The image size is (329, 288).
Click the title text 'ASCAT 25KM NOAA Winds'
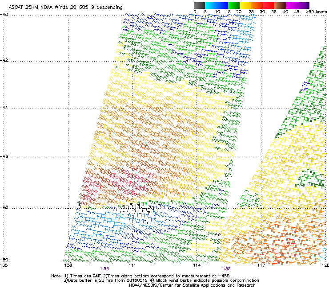(39, 7)
